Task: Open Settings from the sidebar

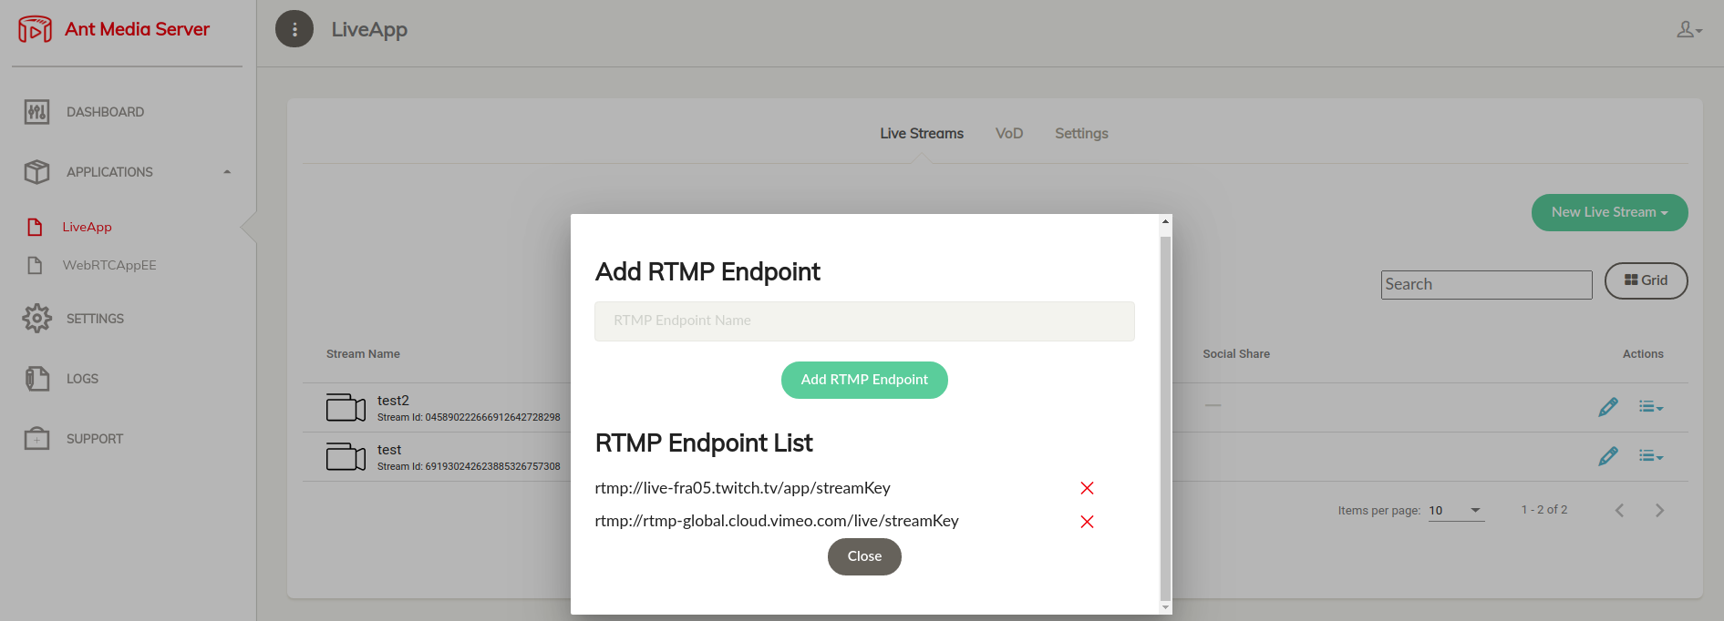Action: pos(95,319)
